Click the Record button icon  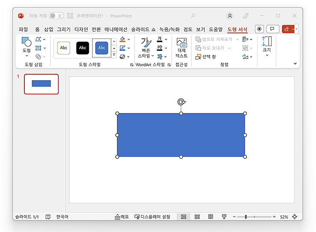(259, 29)
